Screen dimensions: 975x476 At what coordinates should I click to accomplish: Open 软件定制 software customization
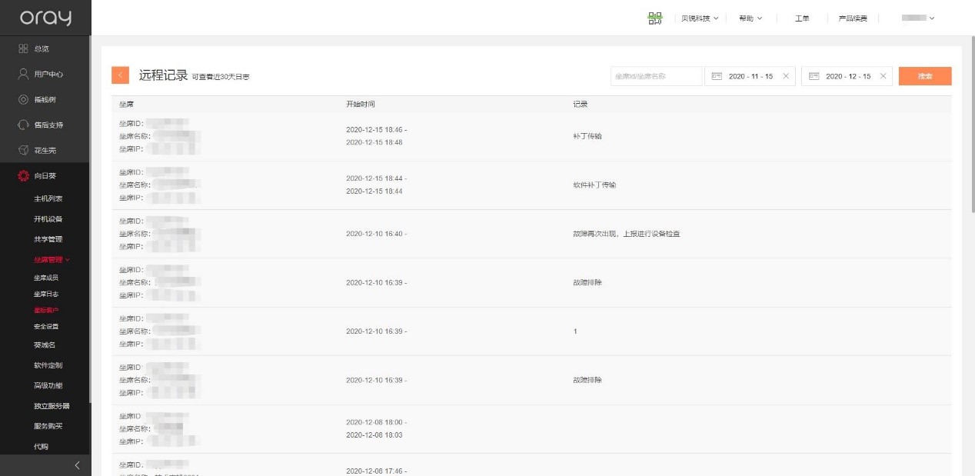pos(48,365)
